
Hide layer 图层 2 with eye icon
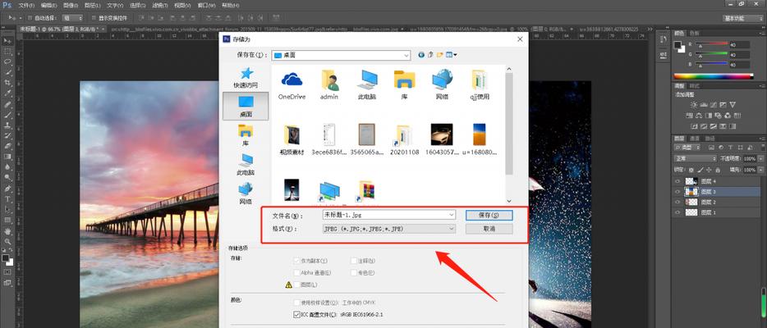[x=677, y=202]
